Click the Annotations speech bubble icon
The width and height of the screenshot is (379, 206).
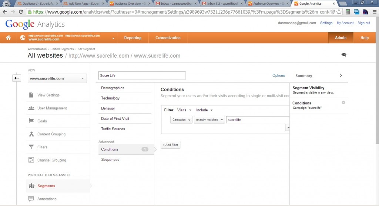[31, 199]
